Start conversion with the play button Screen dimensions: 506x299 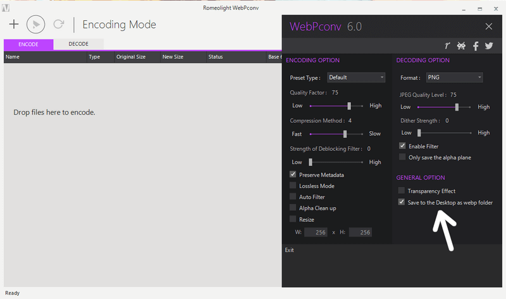coord(36,24)
